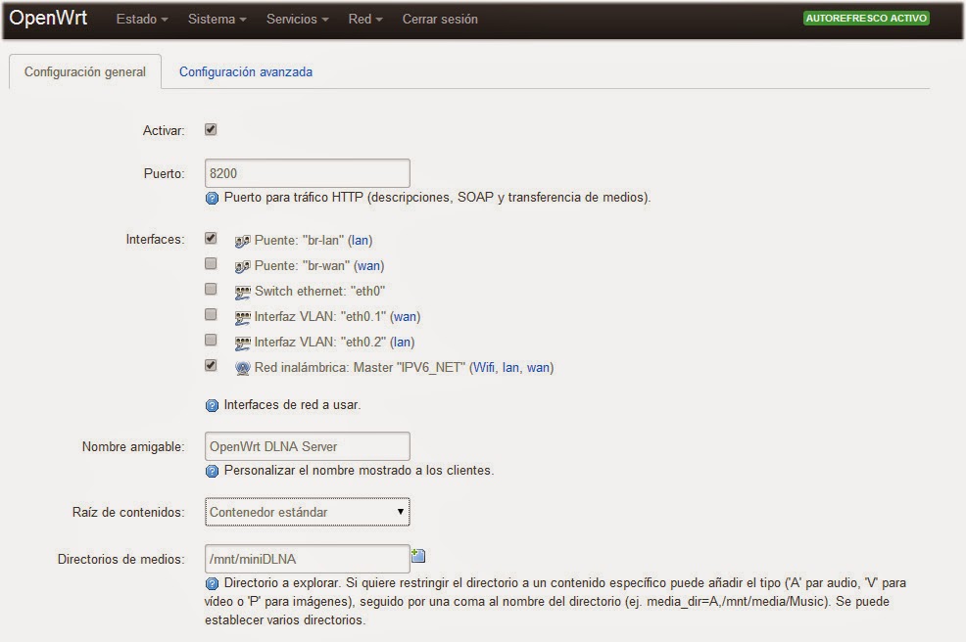Screen dimensions: 966x642
Task: Open the Raíz de contenidos dropdown
Action: [x=307, y=512]
